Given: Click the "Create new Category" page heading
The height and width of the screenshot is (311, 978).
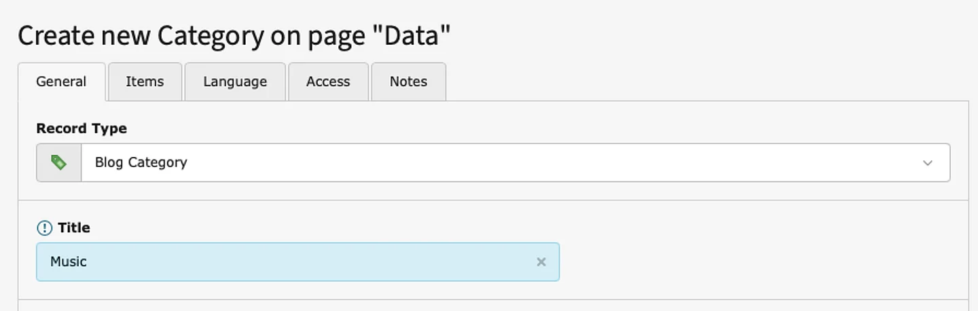Looking at the screenshot, I should (x=234, y=36).
